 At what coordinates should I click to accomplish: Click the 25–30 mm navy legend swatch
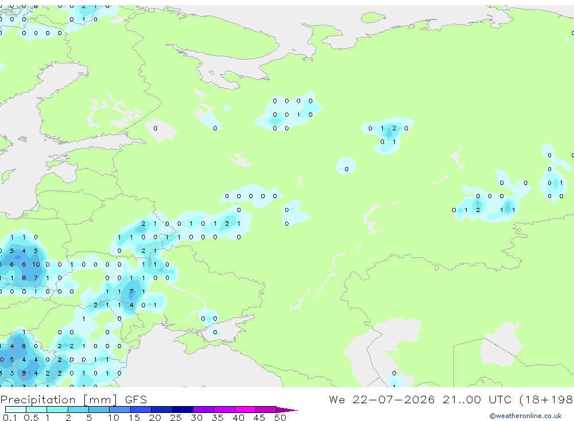(183, 410)
